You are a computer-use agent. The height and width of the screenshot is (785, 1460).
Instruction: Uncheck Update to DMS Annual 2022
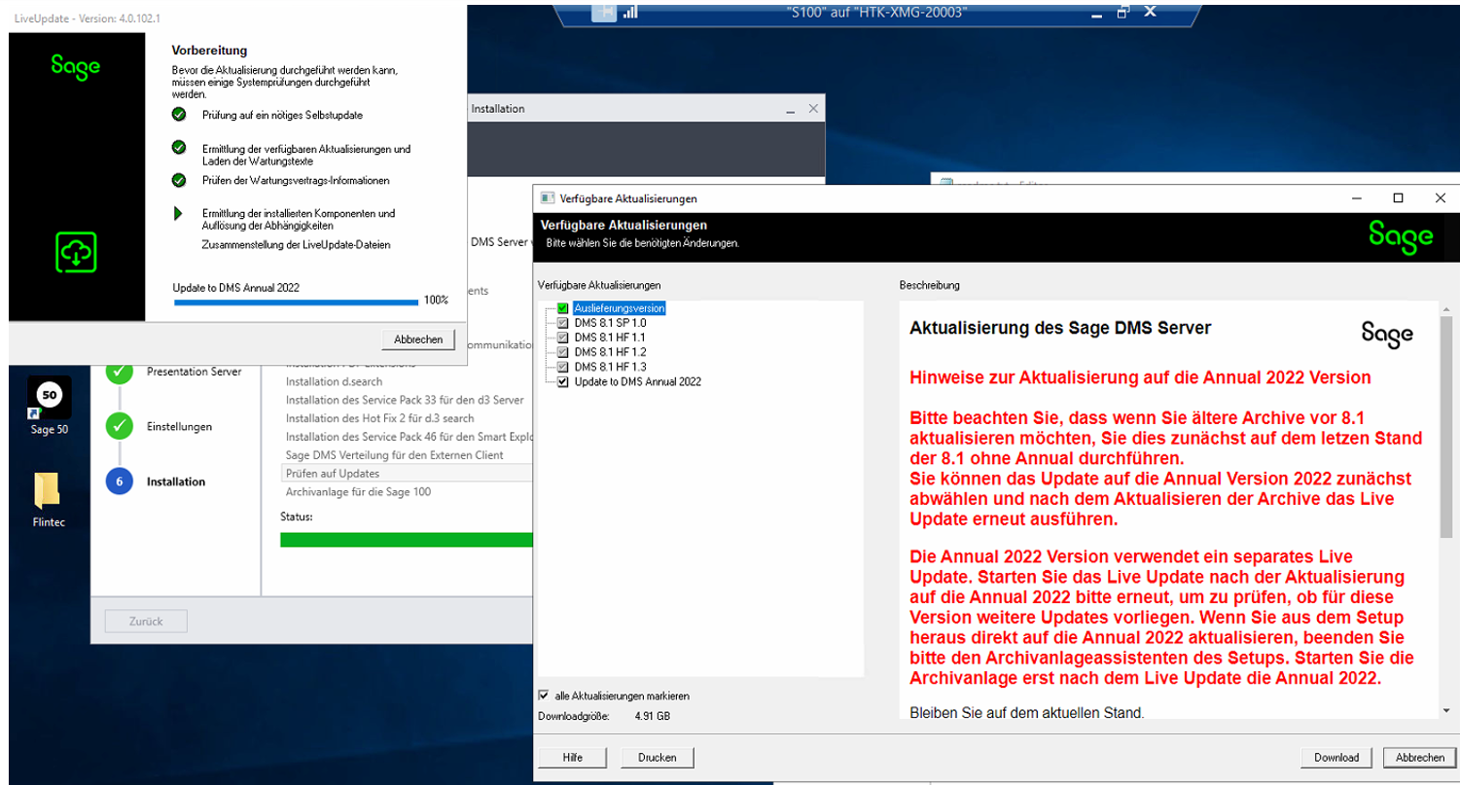click(x=563, y=381)
